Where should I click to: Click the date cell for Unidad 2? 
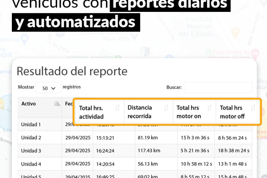[78, 137]
